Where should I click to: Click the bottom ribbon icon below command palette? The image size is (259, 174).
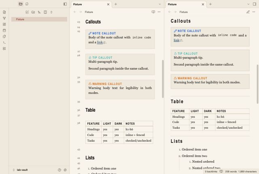coord(4,49)
